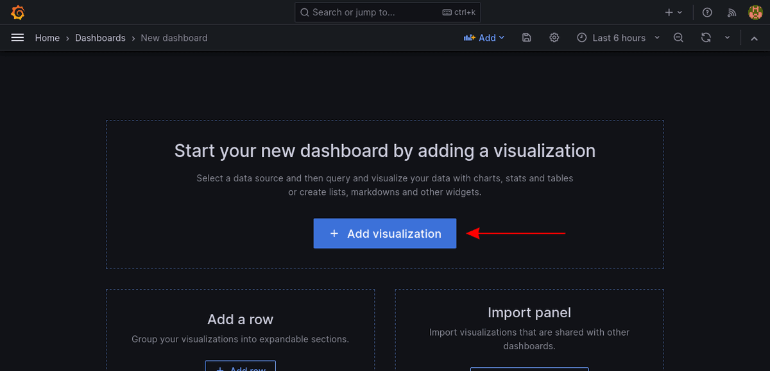
Task: Open the plus 'New' menu in top bar
Action: pyautogui.click(x=673, y=12)
